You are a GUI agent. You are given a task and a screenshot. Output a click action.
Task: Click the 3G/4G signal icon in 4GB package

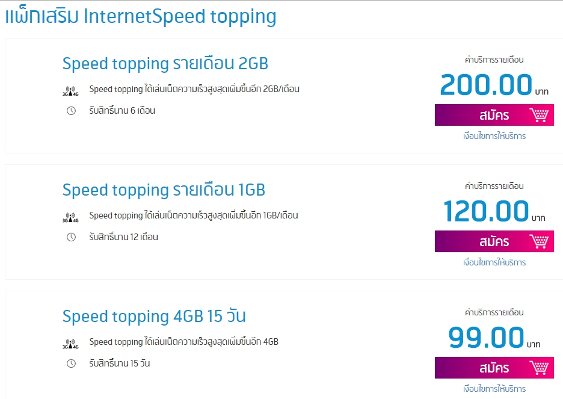pos(70,343)
